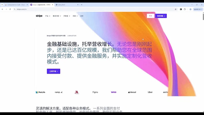Expand the 产品 nav menu
Screen dimensions: 204x115
(47, 16)
